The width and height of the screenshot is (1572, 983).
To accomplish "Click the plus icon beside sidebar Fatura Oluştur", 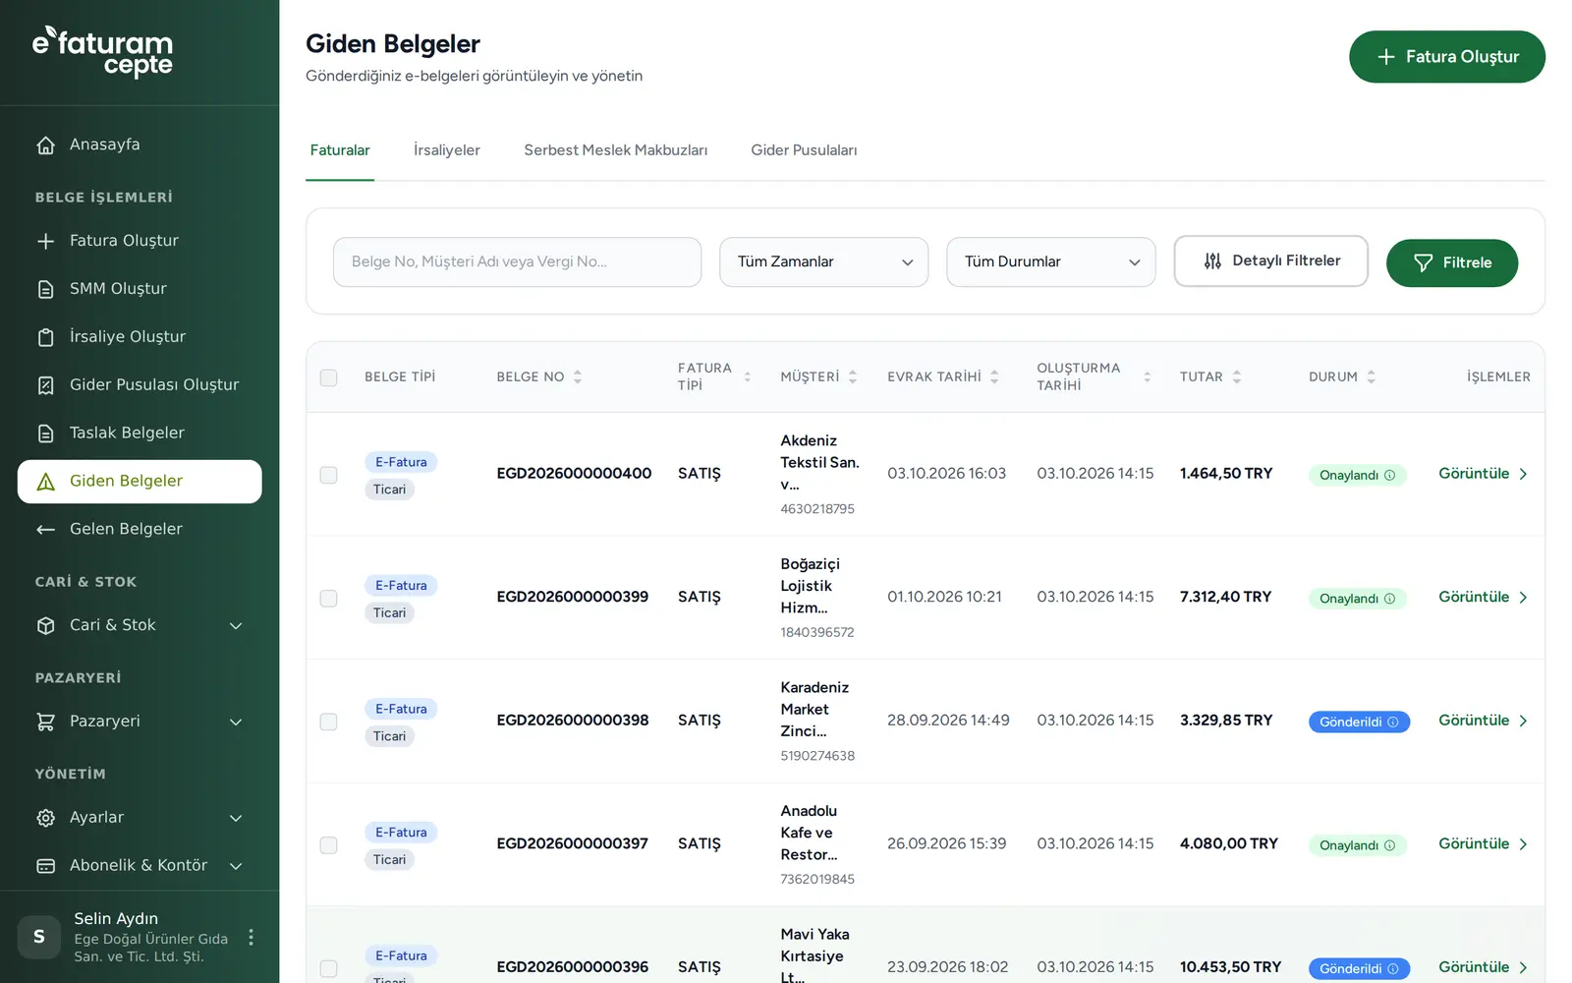I will (45, 241).
